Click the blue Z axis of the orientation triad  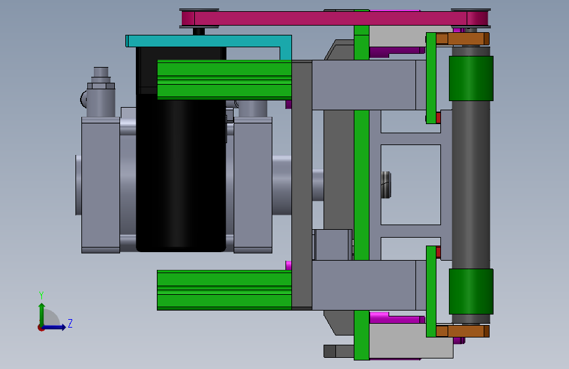coord(54,327)
